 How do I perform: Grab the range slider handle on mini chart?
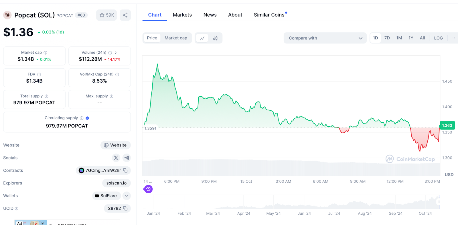click(x=438, y=202)
